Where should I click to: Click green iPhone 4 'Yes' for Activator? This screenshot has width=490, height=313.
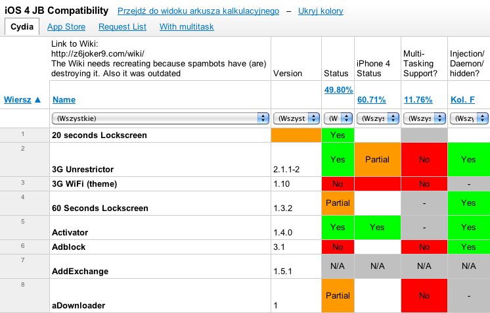(x=378, y=228)
